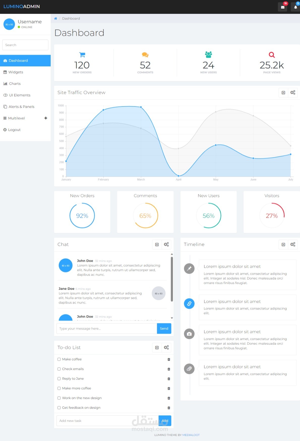Delete Get feedback on design trash icon

tap(169, 408)
